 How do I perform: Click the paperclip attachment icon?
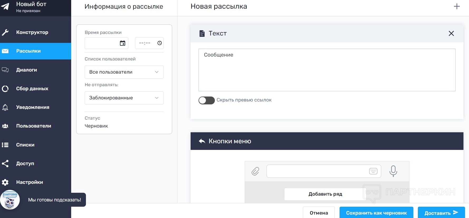pos(255,171)
